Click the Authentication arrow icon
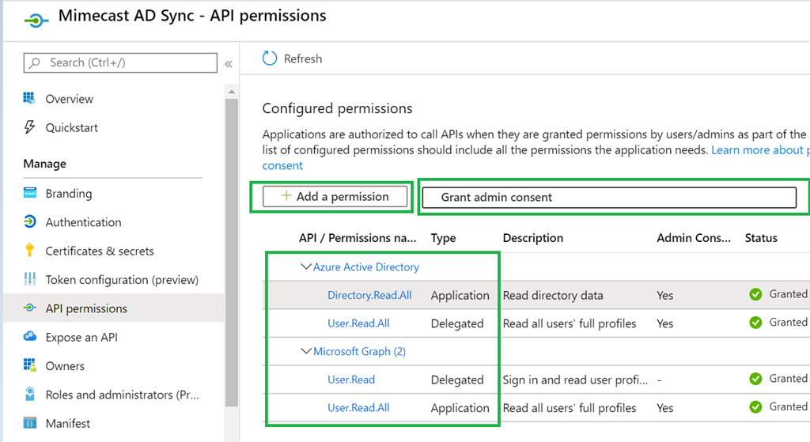Screen dimensions: 810x442 (30, 221)
